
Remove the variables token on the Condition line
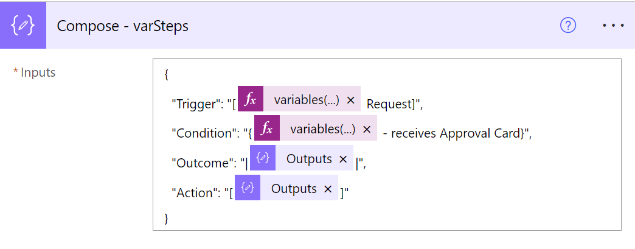366,129
